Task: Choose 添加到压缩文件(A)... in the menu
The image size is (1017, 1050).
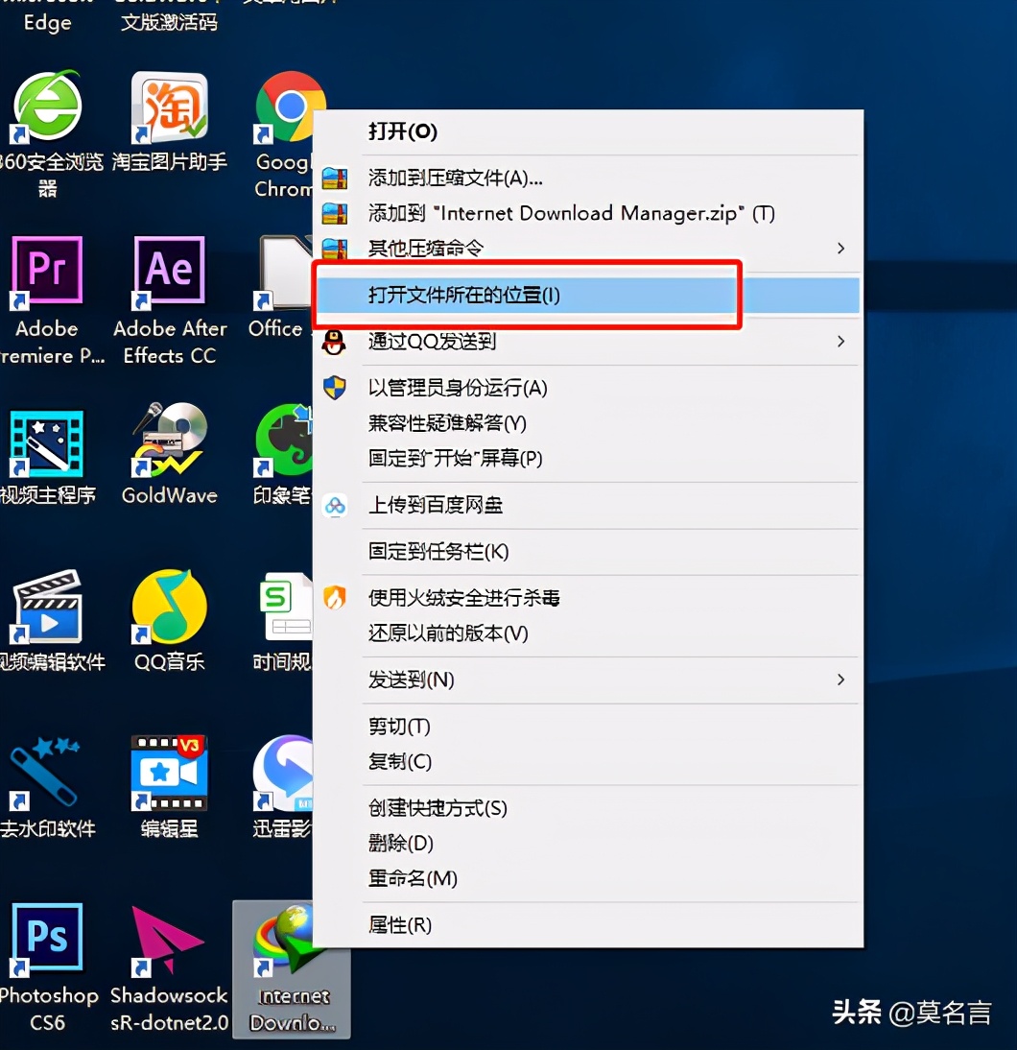Action: (x=456, y=179)
